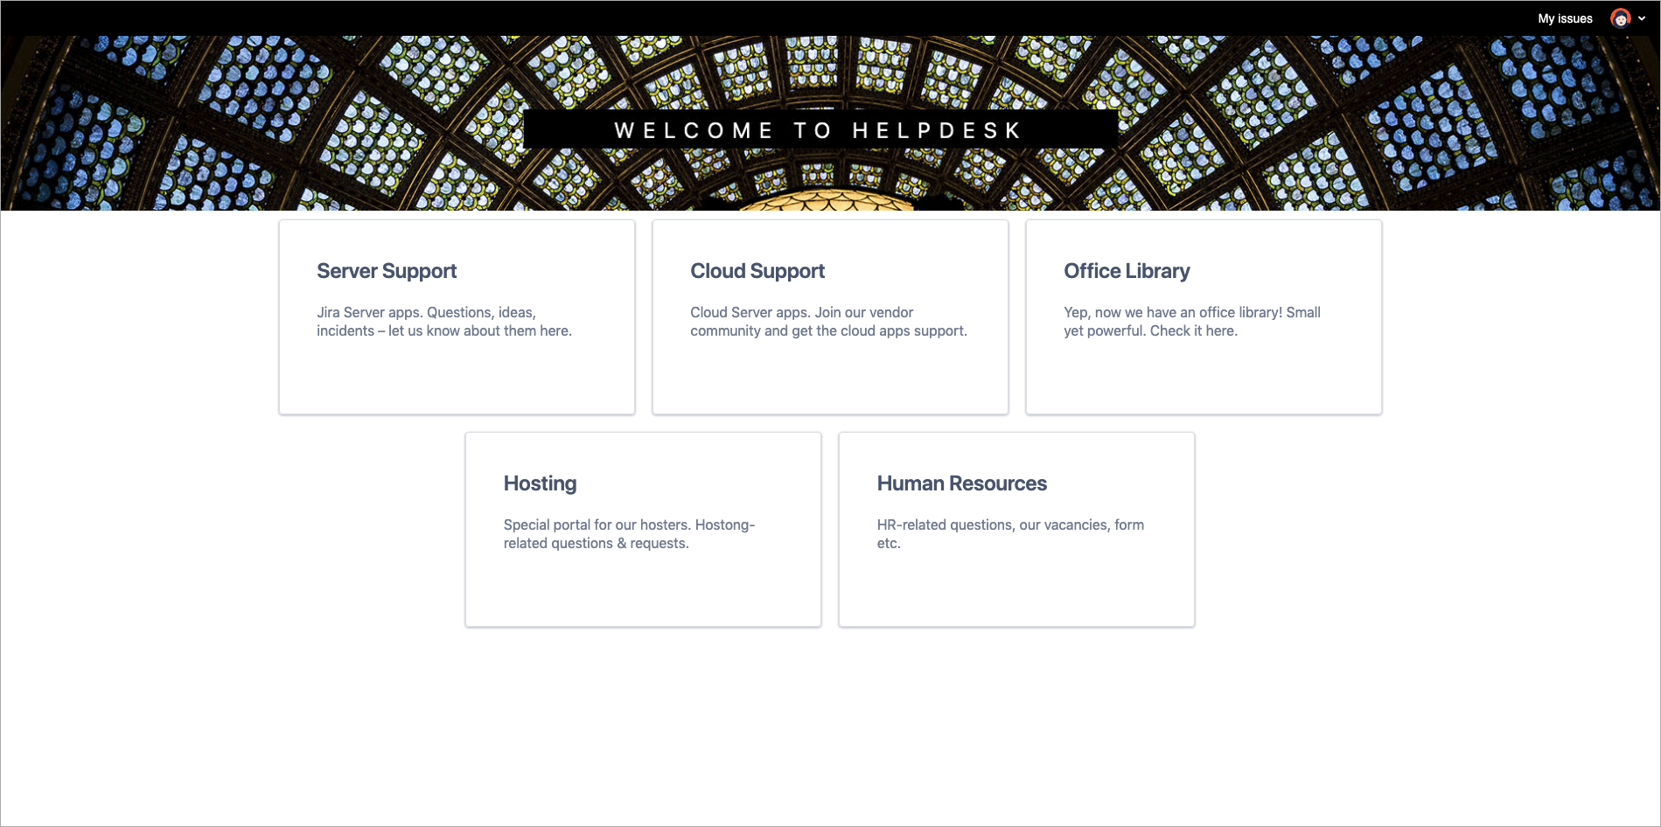The image size is (1661, 827).
Task: Click the Office Library heading
Action: (x=1127, y=271)
